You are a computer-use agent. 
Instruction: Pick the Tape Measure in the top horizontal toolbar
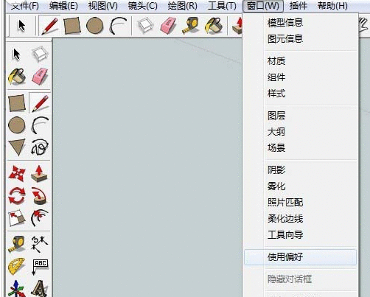click(x=191, y=26)
